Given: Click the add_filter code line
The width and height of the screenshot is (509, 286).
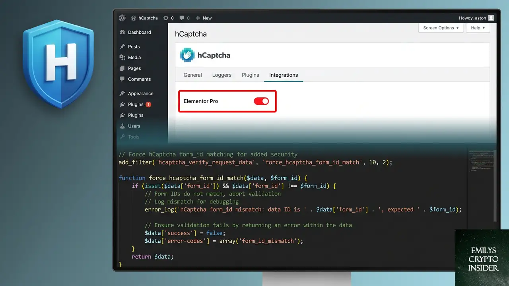Looking at the screenshot, I should [x=255, y=162].
